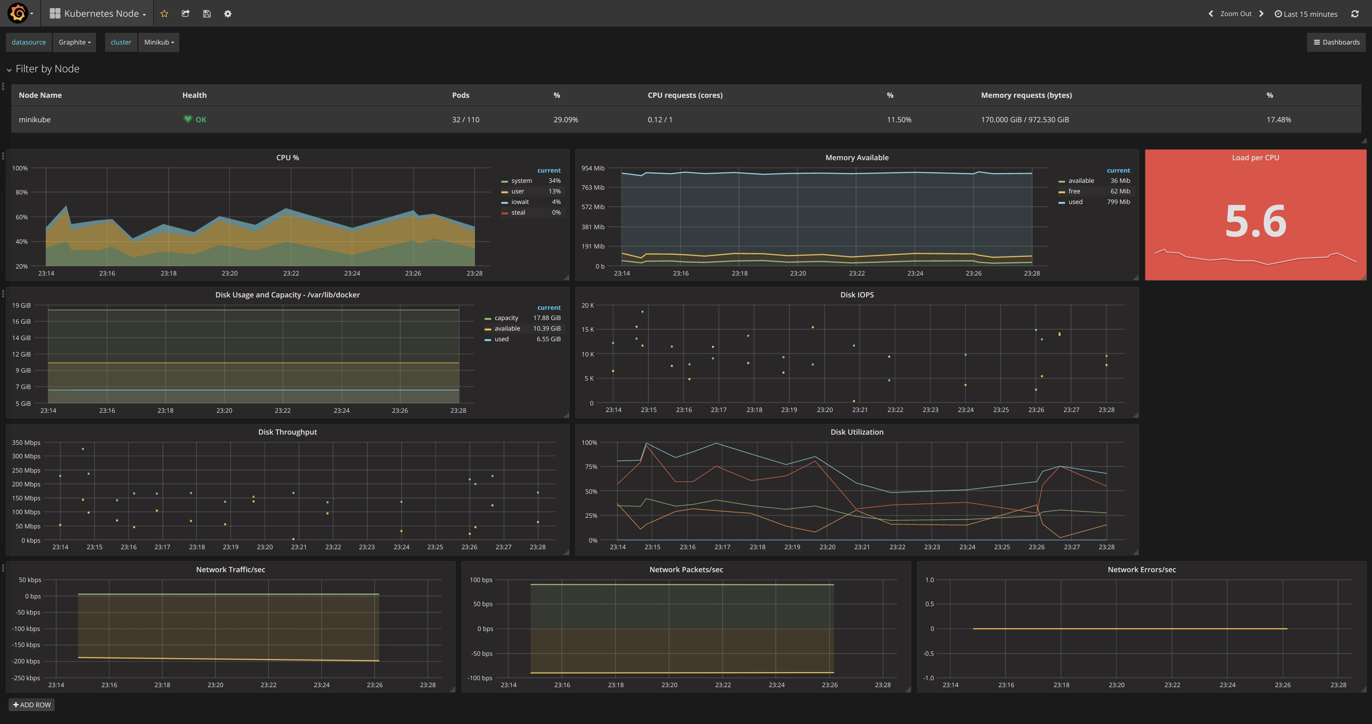Click the minikube node name cell

[x=35, y=120]
